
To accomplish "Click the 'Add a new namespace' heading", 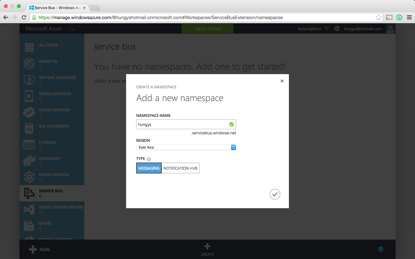I will [180, 98].
